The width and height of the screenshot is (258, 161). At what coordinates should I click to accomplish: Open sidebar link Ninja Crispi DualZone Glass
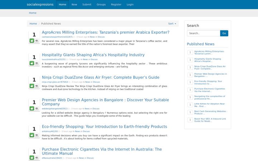click(x=210, y=68)
